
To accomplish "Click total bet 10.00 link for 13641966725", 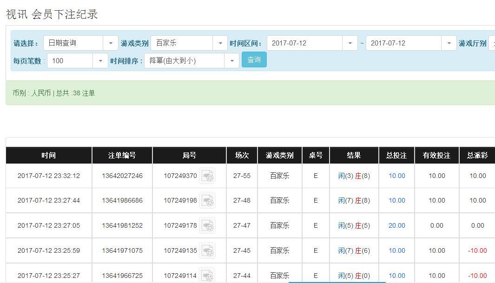I will [x=397, y=276].
